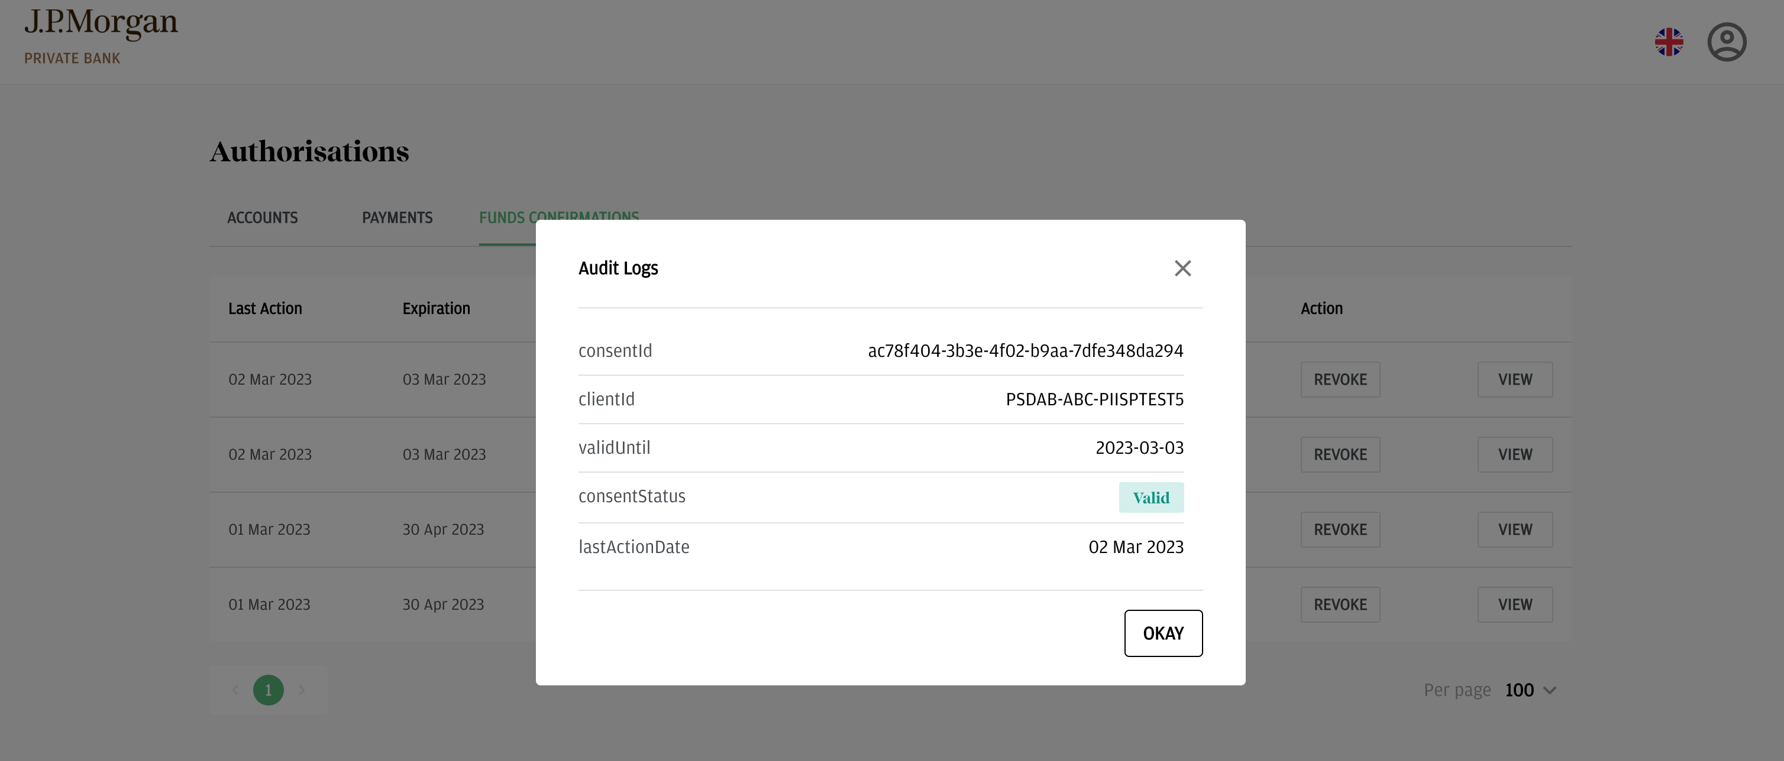View the last row's authorisation

pyautogui.click(x=1515, y=604)
